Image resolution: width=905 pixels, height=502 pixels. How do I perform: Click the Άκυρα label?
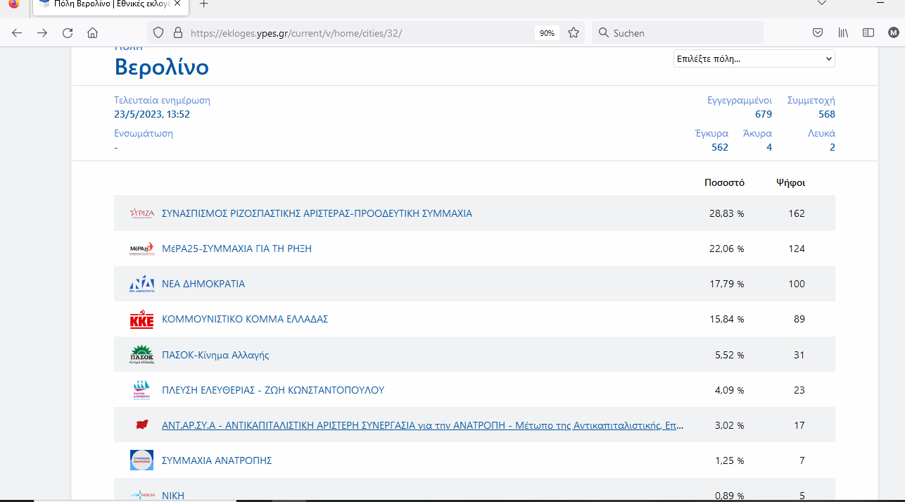[757, 133]
